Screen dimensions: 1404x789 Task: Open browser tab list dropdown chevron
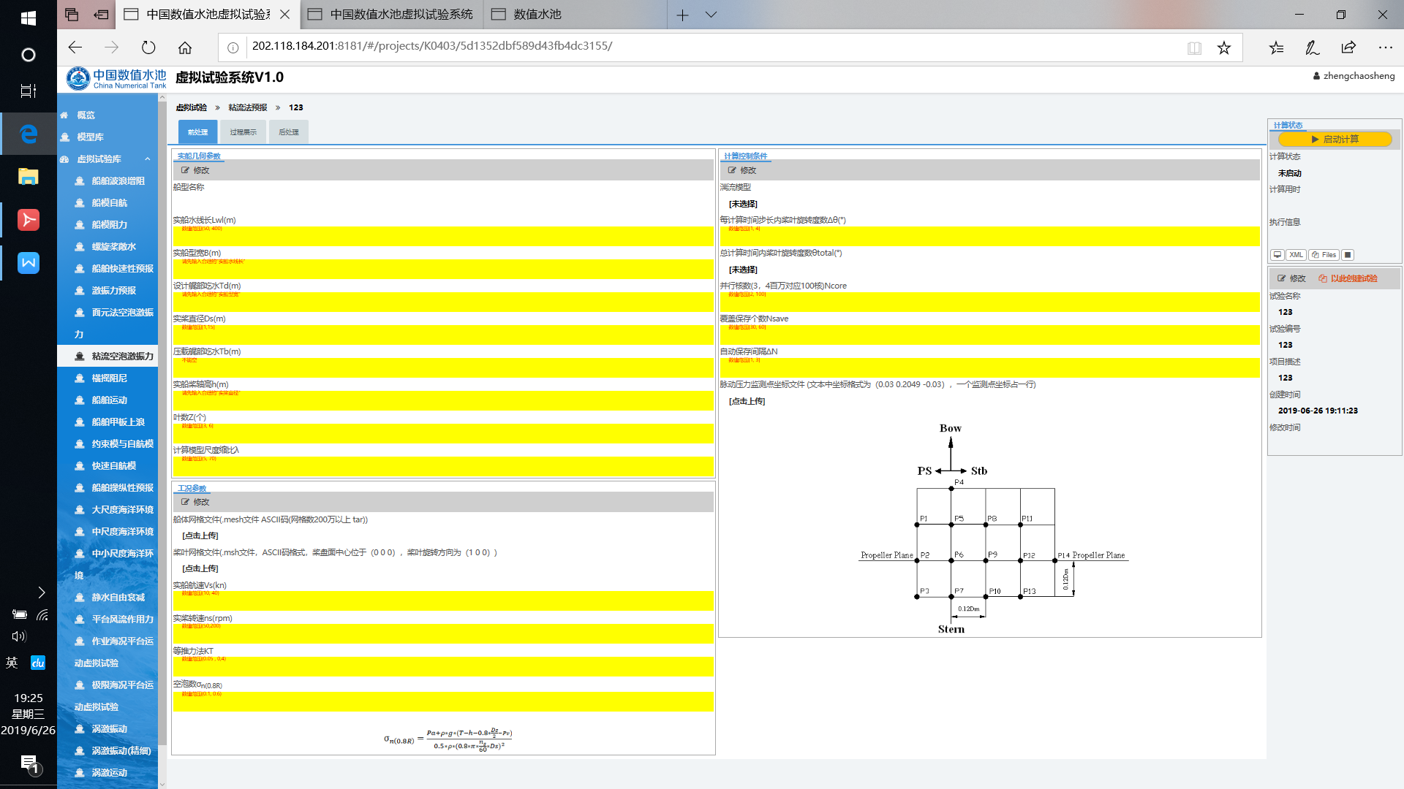711,15
